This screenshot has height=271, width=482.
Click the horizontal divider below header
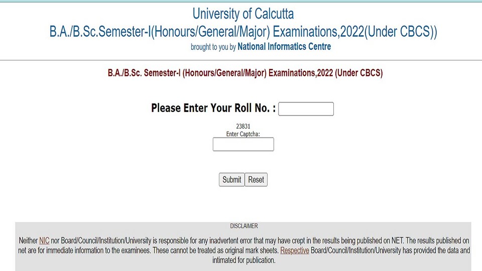click(x=241, y=60)
